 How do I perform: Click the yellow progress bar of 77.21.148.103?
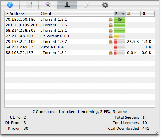tap(120, 36)
